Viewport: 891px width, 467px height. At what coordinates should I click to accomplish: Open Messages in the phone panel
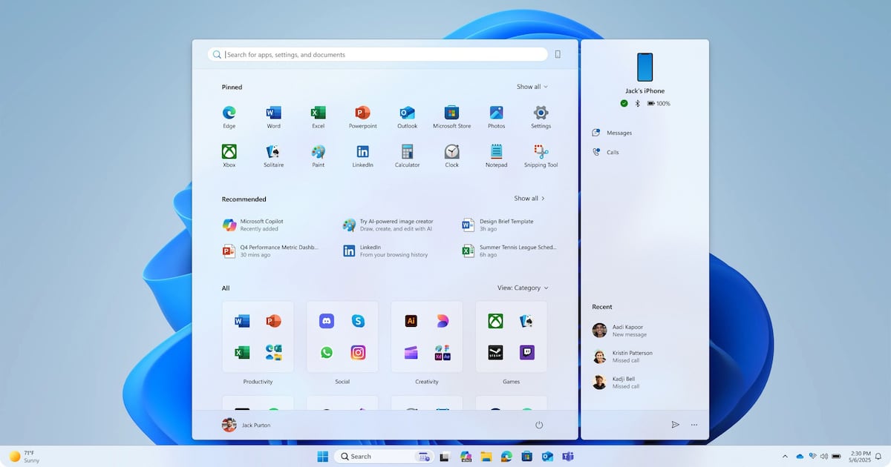point(619,133)
